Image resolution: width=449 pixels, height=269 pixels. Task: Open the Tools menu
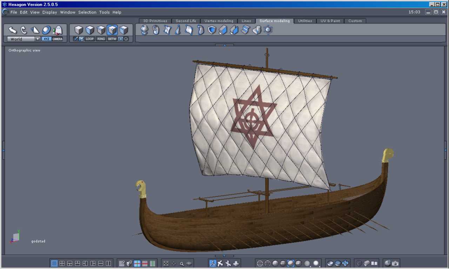point(105,12)
